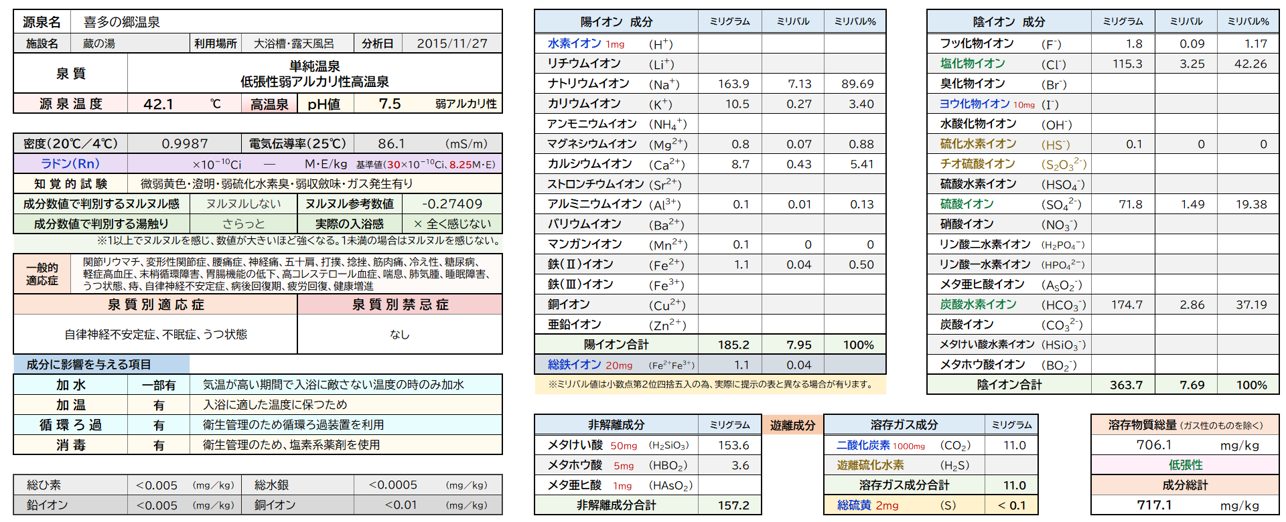
Task: Click the 総硫黄 link
Action: pyautogui.click(x=853, y=505)
